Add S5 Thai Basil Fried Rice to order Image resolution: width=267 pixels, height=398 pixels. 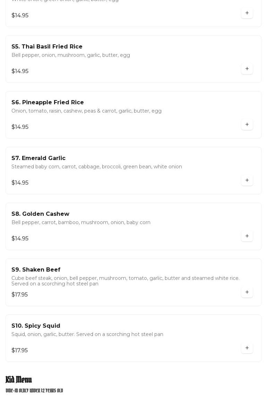(247, 69)
